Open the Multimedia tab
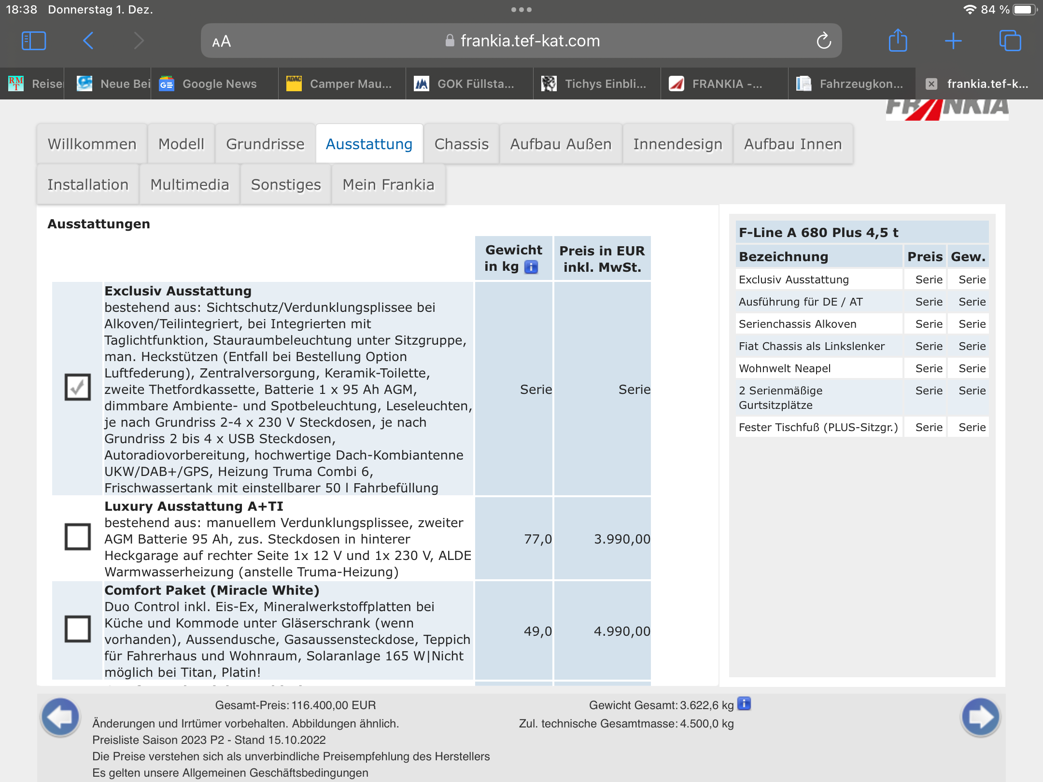Viewport: 1043px width, 782px height. pos(190,184)
